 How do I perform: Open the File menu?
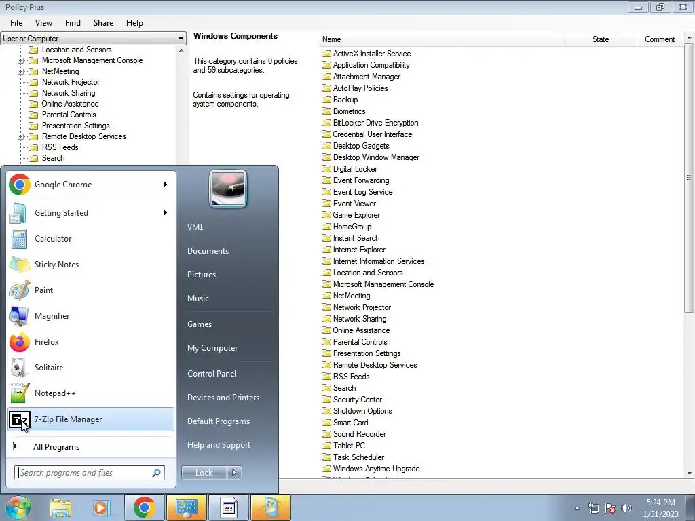16,23
